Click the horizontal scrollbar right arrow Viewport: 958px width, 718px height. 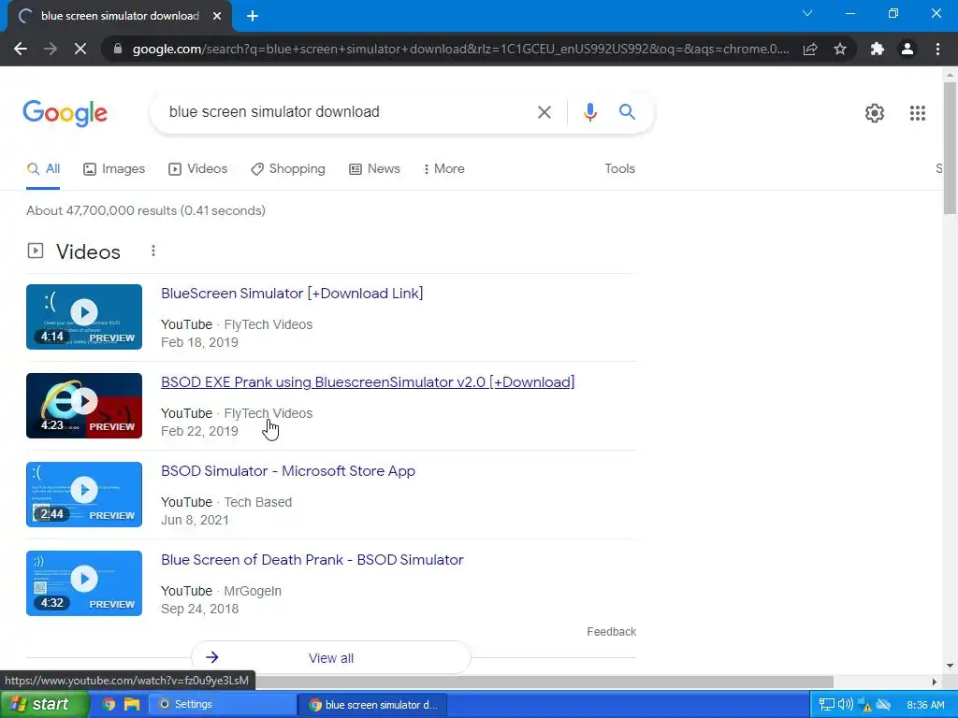935,682
